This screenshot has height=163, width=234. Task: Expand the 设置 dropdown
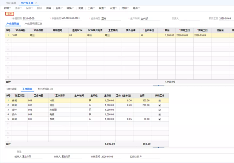point(113,8)
